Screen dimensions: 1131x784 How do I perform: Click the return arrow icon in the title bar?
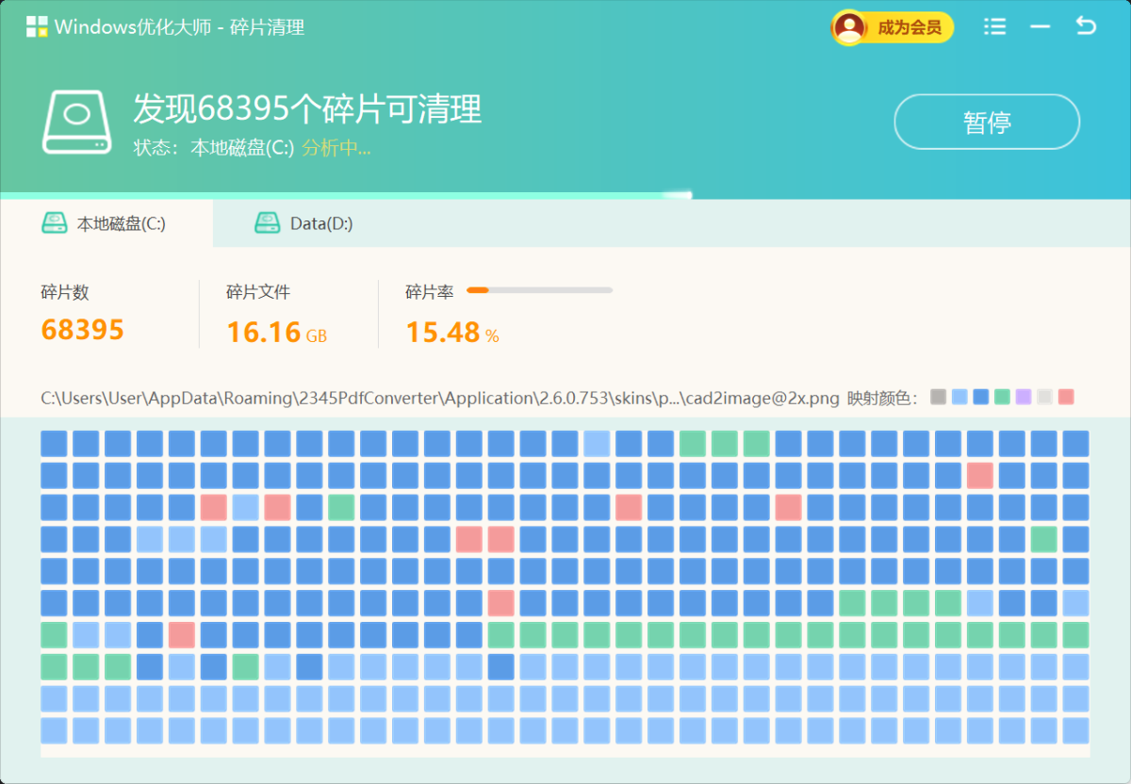tap(1086, 26)
